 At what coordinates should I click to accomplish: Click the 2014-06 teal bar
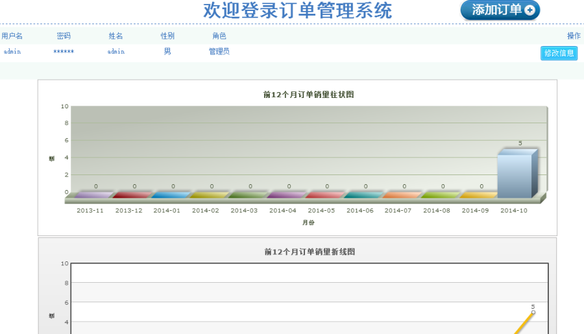(363, 195)
